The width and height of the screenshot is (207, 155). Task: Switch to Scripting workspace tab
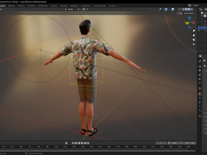(x=112, y=6)
